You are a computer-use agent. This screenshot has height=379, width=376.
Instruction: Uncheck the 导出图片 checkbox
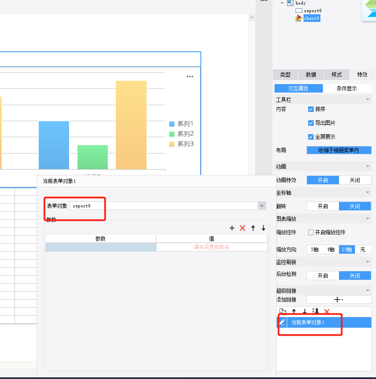tap(311, 123)
